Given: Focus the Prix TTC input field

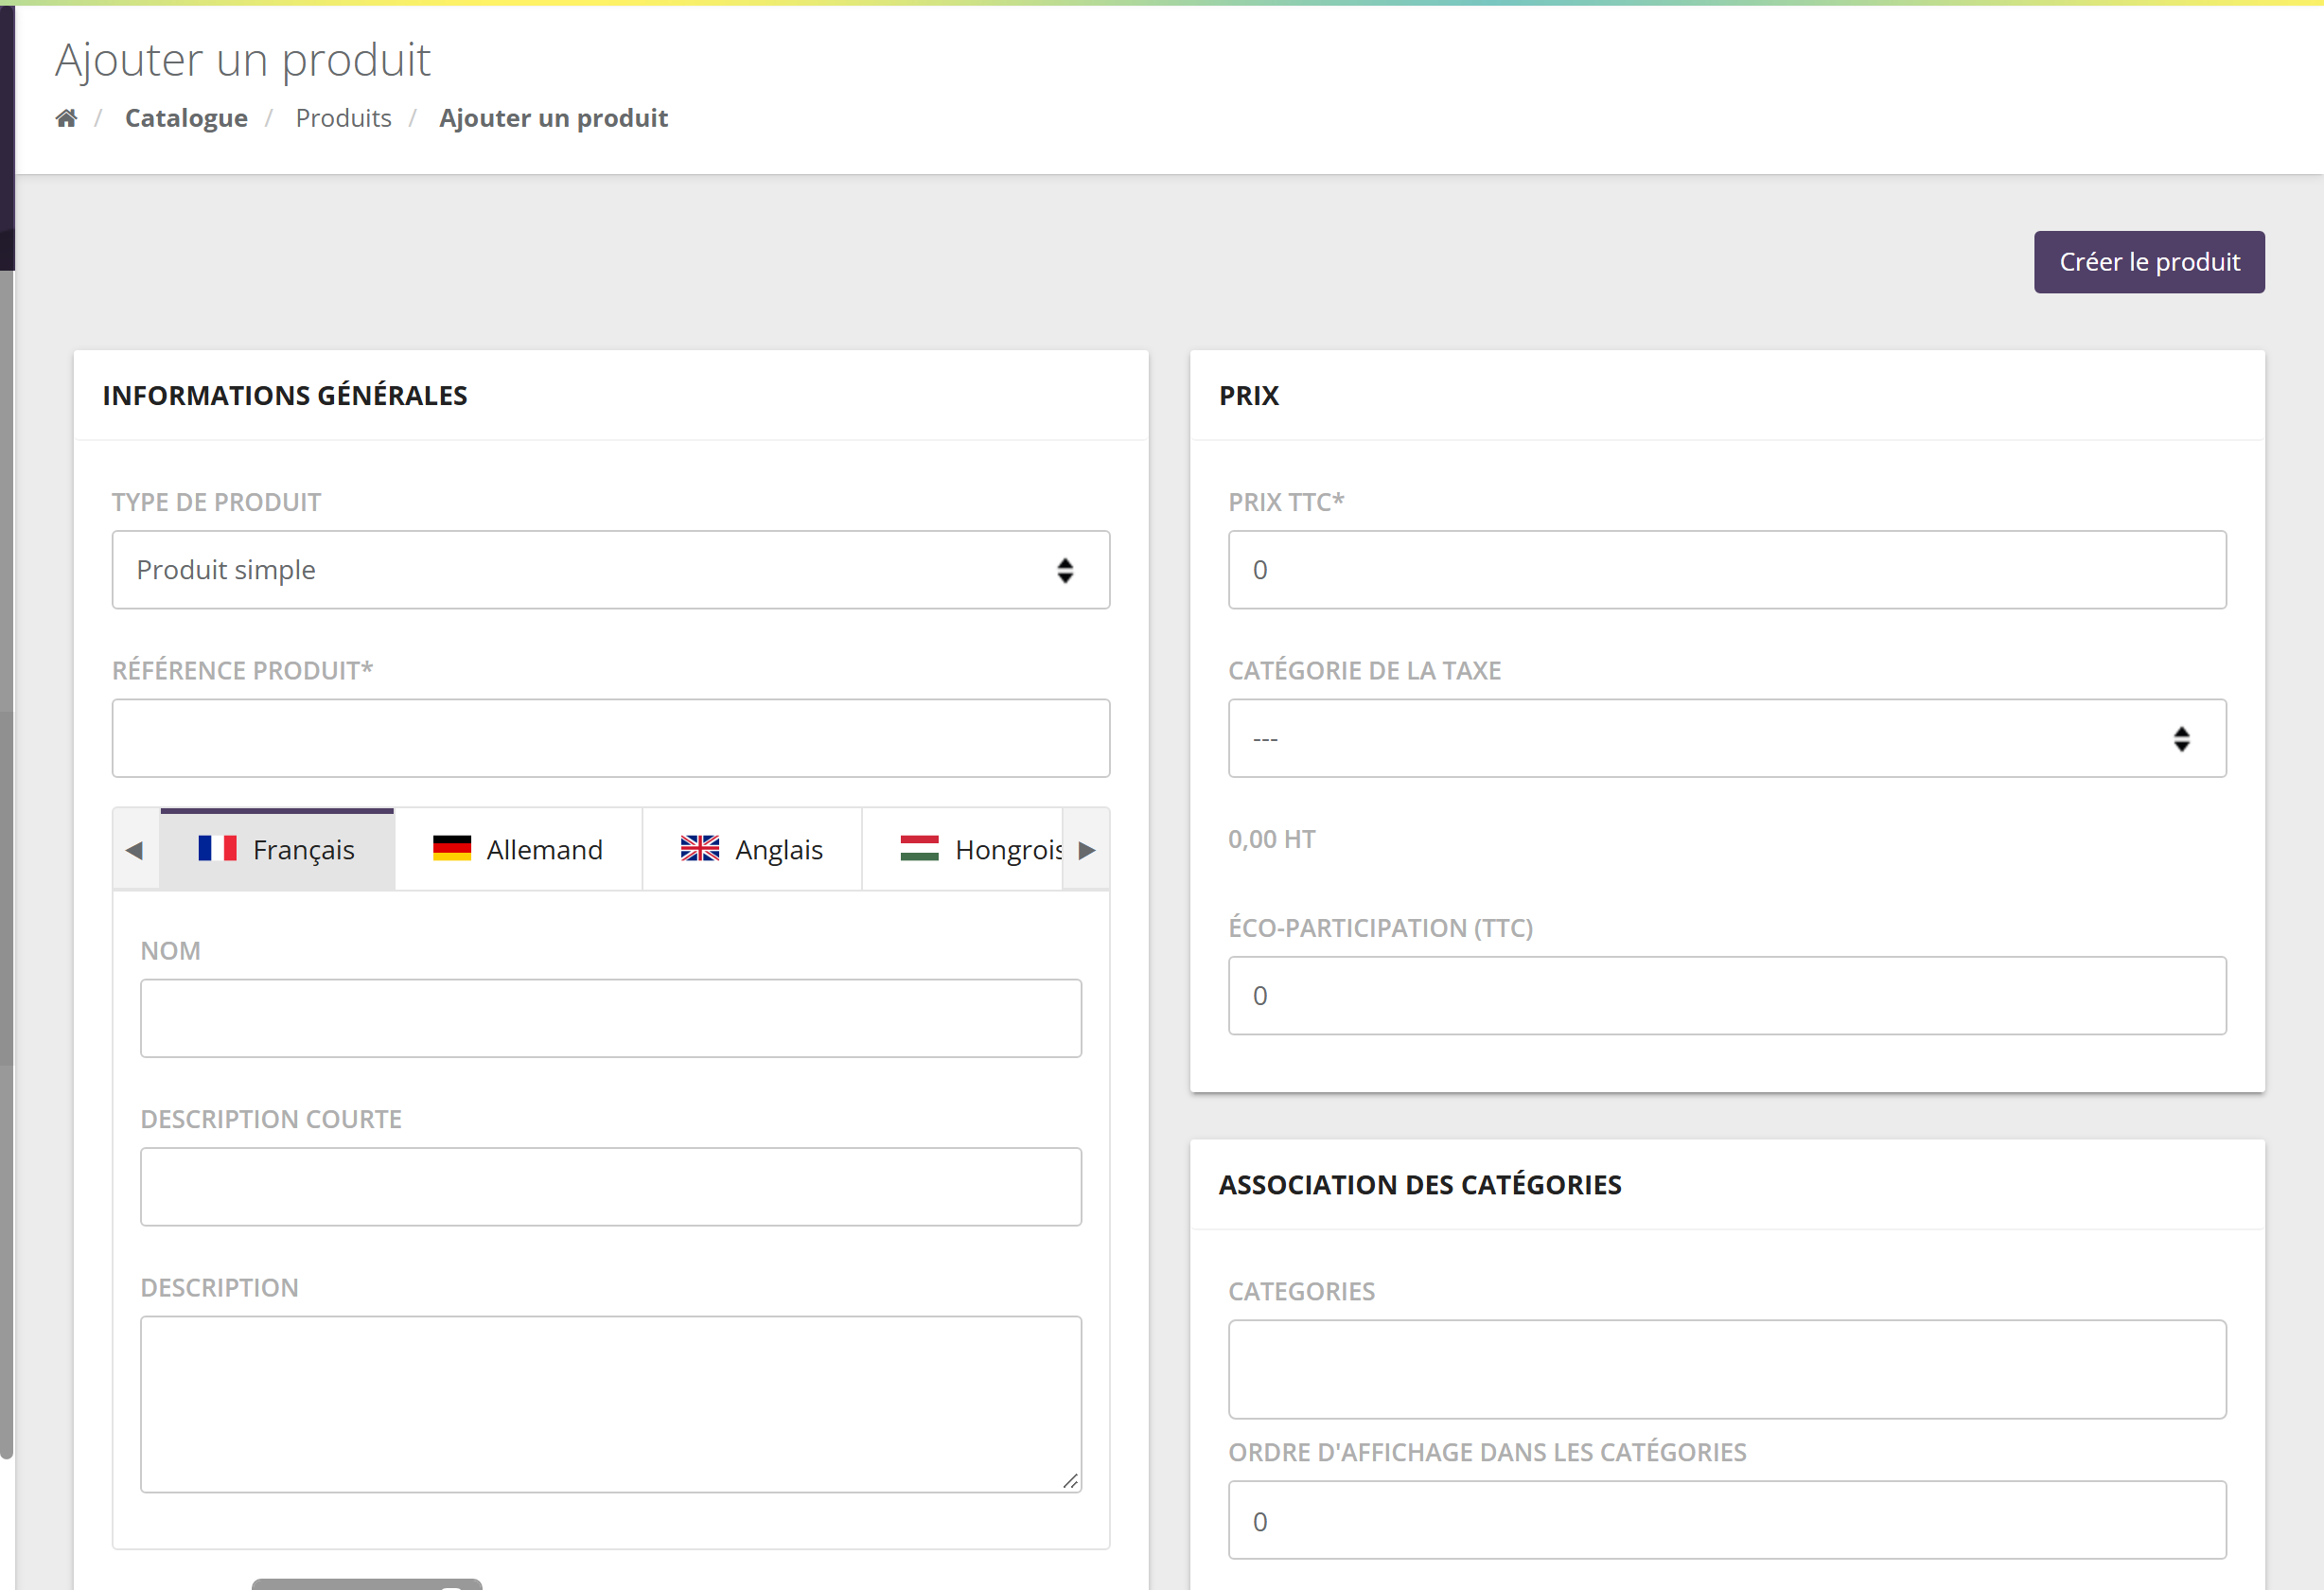Looking at the screenshot, I should 1727,570.
